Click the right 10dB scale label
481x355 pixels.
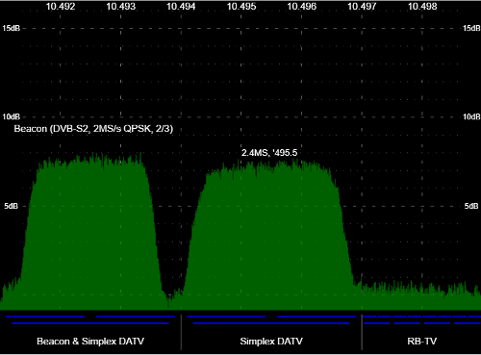pyautogui.click(x=471, y=116)
